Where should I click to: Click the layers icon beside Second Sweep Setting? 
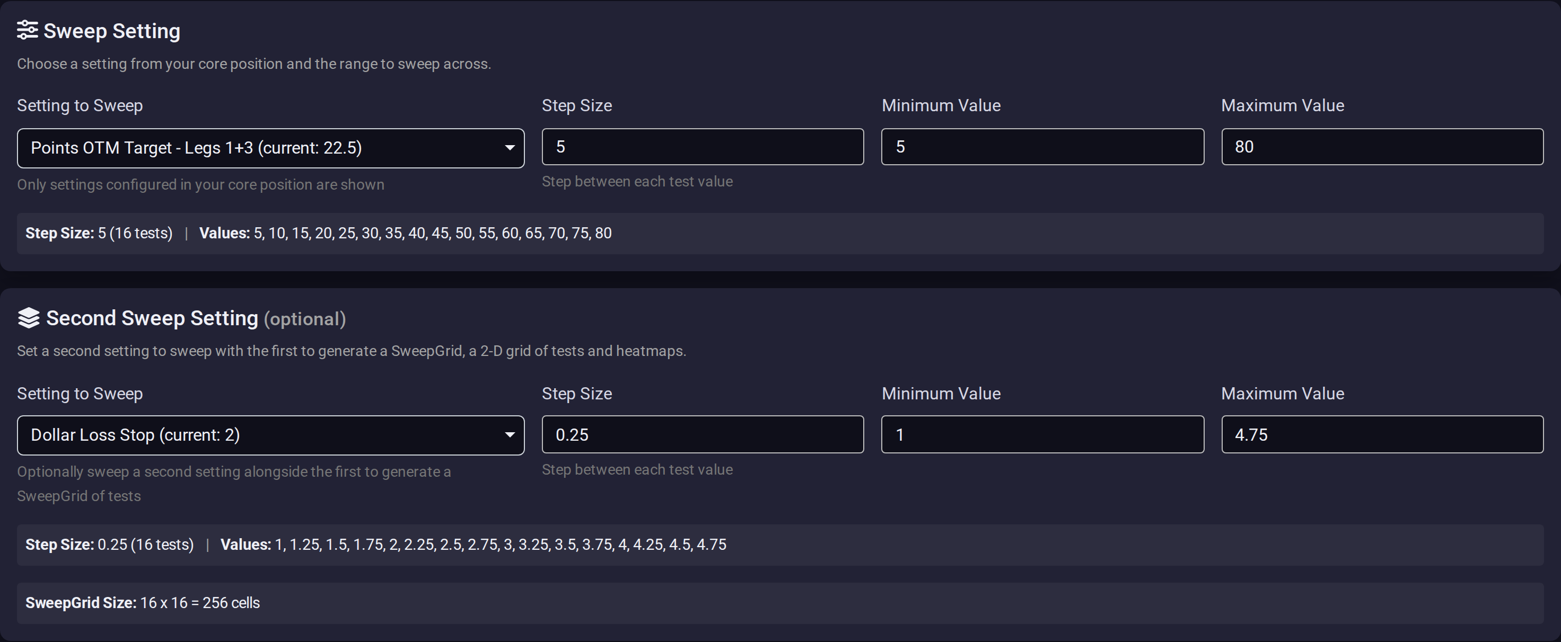point(29,318)
